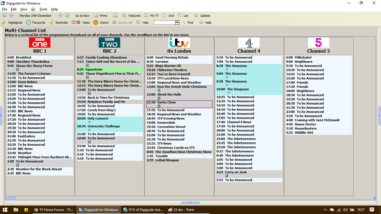Image resolution: width=381 pixels, height=214 pixels.
Task: Select 15:30 Santa Claus on ITV
Action: coord(179,104)
